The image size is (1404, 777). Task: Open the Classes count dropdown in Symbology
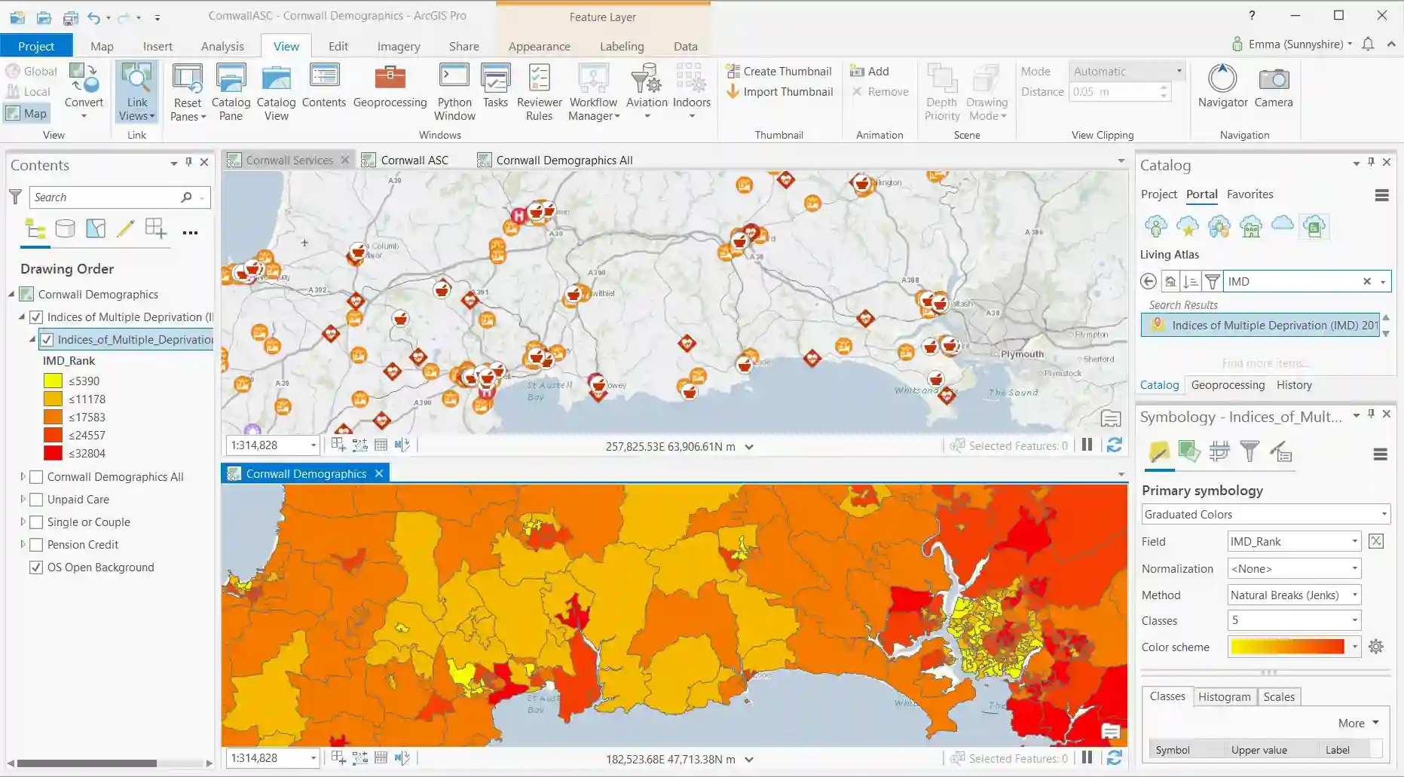(x=1353, y=620)
